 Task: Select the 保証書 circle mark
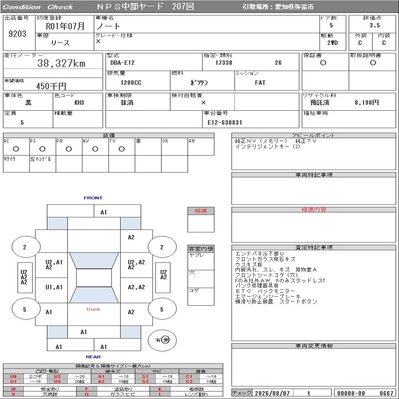323,63
